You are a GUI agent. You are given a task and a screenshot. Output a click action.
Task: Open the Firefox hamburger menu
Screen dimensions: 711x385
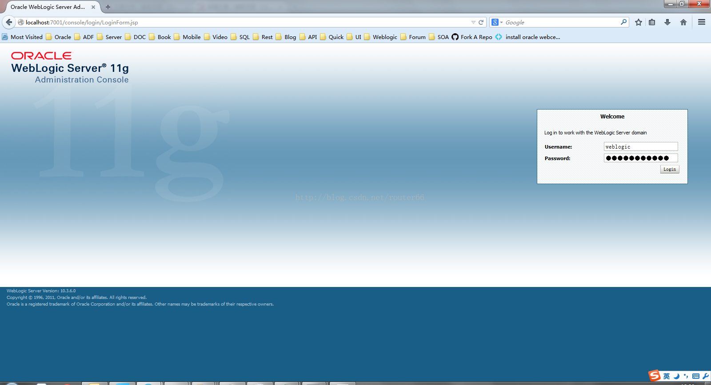click(702, 22)
